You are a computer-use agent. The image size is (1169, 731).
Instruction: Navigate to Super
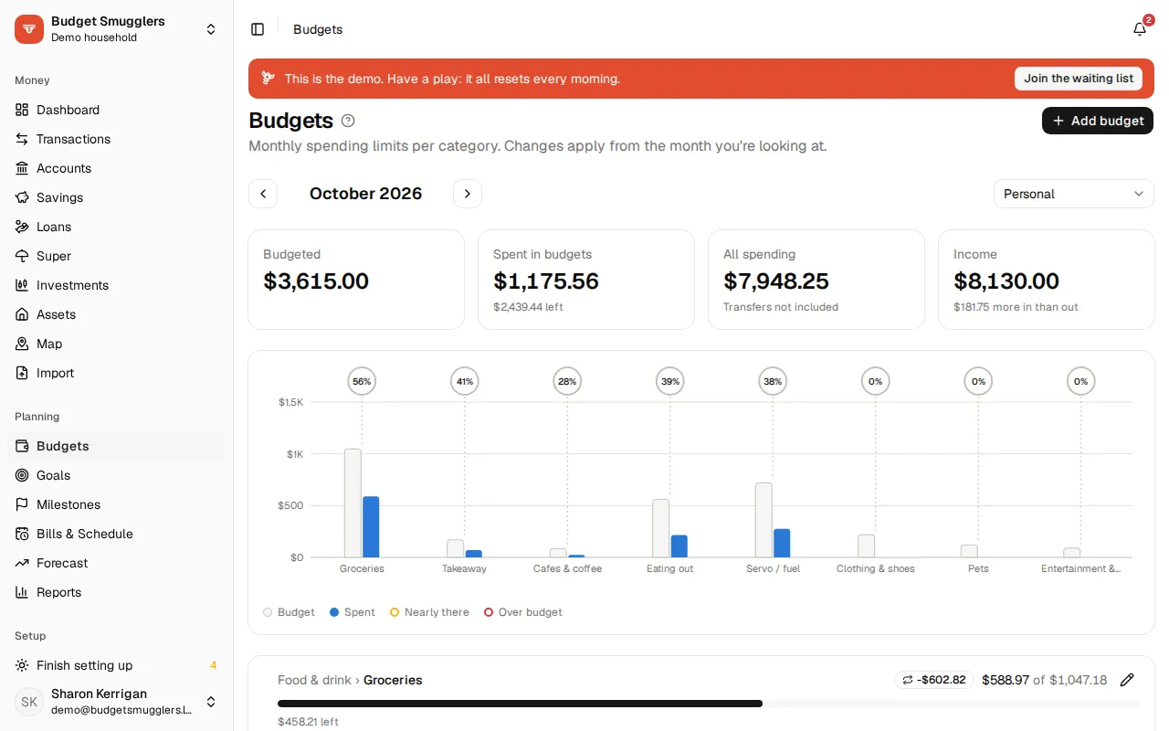pos(117,256)
